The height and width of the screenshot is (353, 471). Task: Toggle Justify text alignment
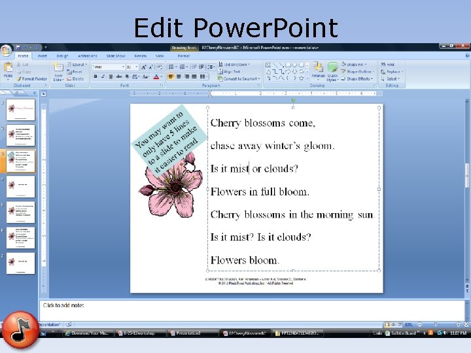click(194, 76)
